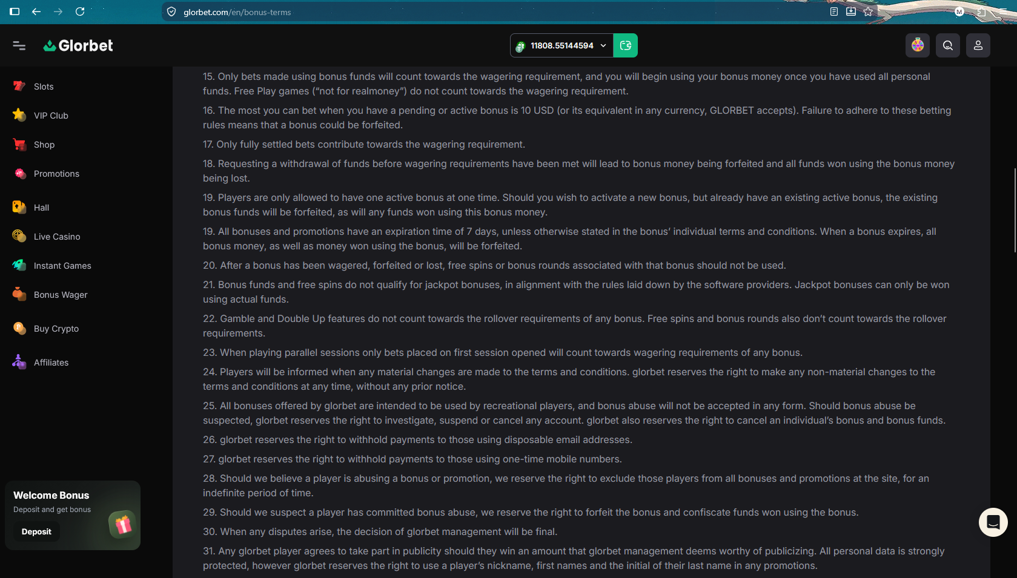Open the live chat support bubble
1017x578 pixels.
click(x=993, y=522)
